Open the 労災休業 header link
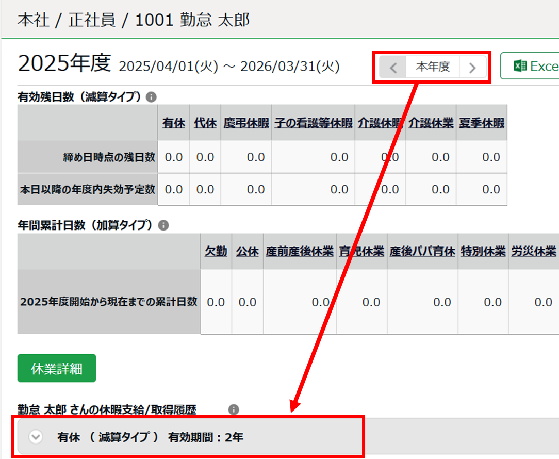Image resolution: width=559 pixels, height=459 pixels. click(534, 252)
